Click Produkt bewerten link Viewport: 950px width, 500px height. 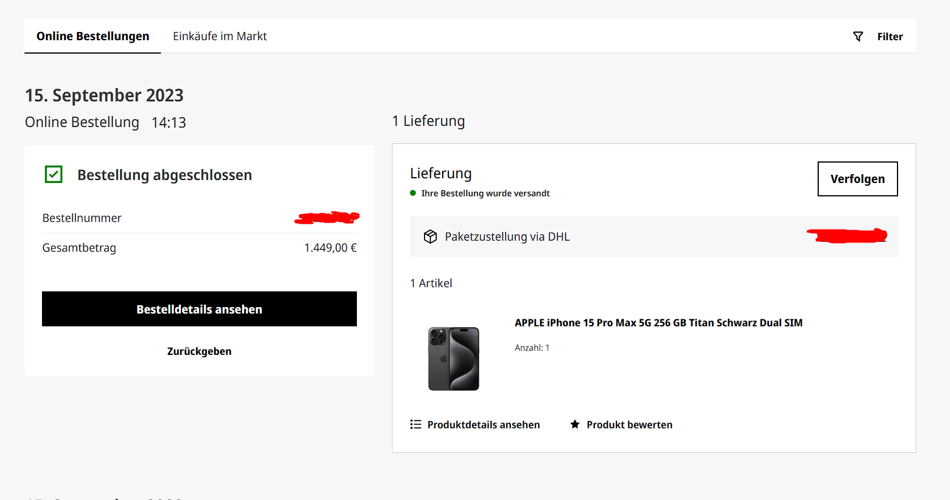click(629, 425)
